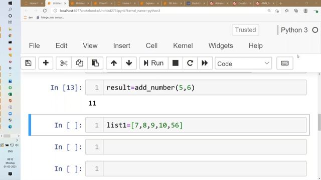This screenshot has width=321, height=180.
Task: Open the favorites star icon
Action: click(x=286, y=10)
